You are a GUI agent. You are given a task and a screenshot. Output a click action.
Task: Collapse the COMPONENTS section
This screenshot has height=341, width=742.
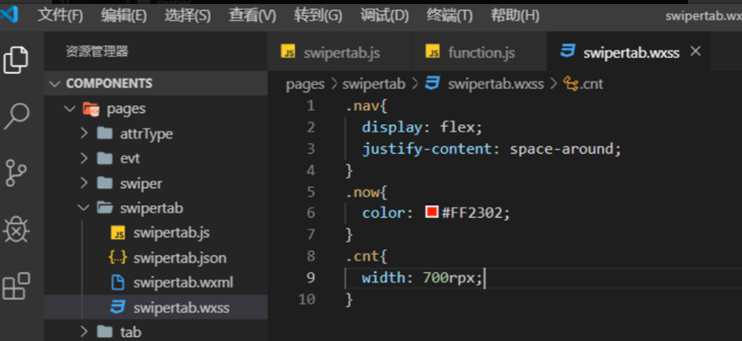click(x=56, y=84)
